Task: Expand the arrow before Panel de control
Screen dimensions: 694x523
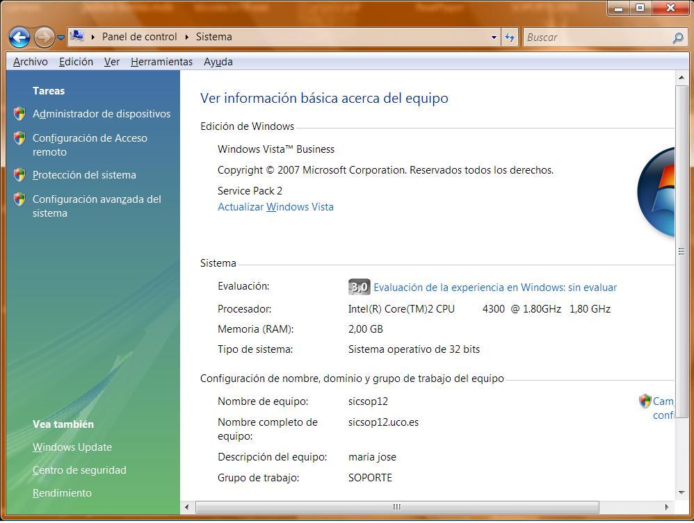Action: (93, 37)
